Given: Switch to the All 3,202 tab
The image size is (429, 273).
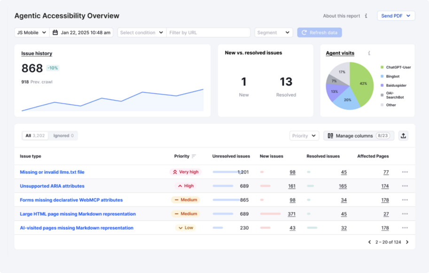Looking at the screenshot, I should pyautogui.click(x=35, y=136).
